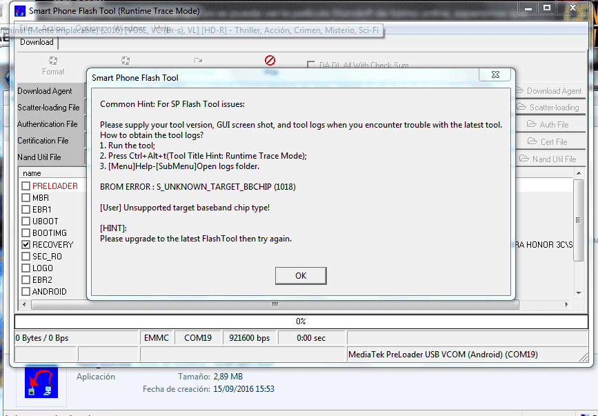Open the Nand Util File browser

(x=549, y=159)
